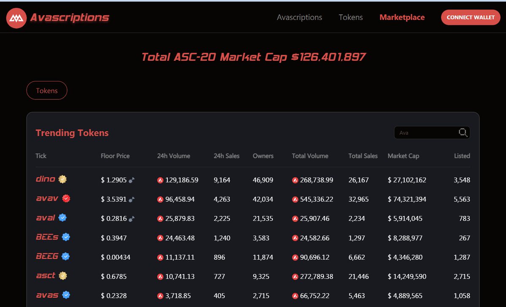Open the aval token link

click(46, 218)
